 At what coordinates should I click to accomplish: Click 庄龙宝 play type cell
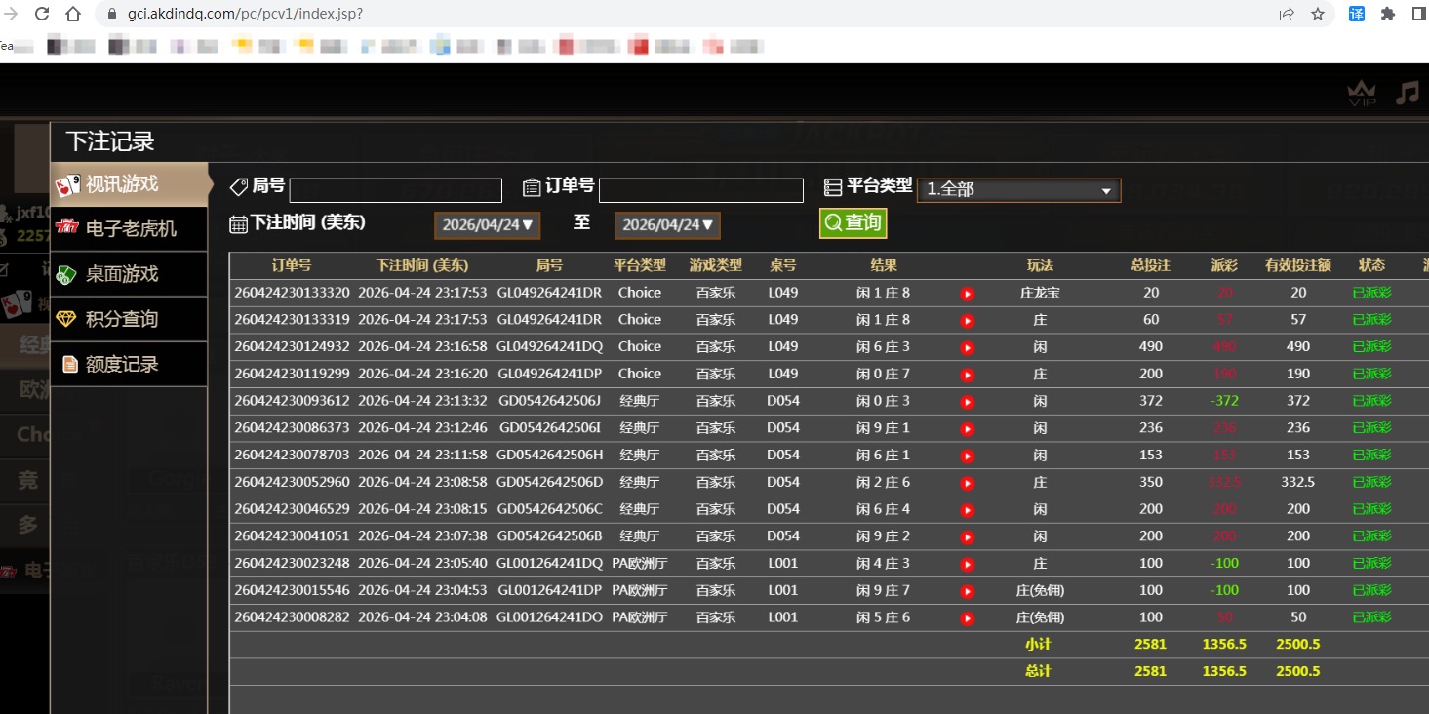(1040, 293)
